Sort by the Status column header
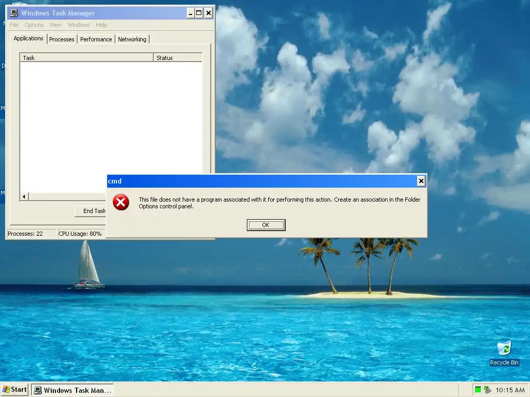This screenshot has width=530, height=397. [x=178, y=58]
